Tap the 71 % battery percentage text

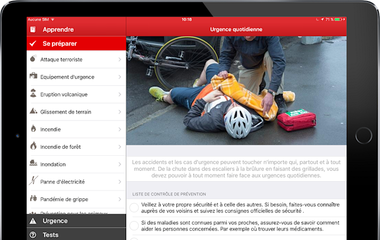tap(329, 19)
